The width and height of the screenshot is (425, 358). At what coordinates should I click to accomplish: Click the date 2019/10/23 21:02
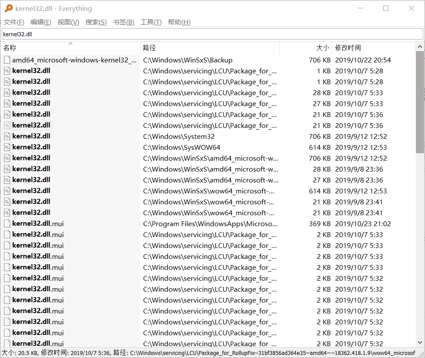pos(363,224)
